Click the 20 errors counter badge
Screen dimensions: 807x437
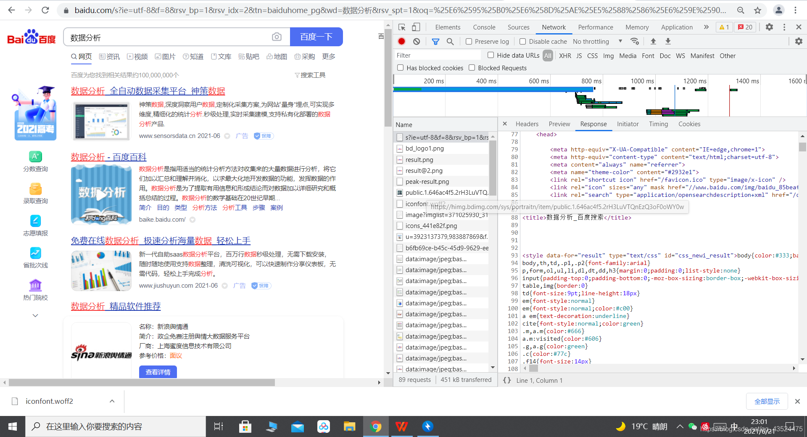pos(745,27)
